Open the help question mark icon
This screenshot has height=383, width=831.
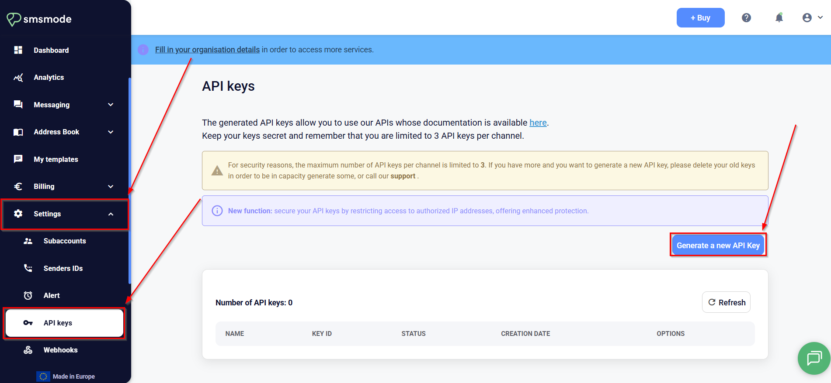click(746, 18)
